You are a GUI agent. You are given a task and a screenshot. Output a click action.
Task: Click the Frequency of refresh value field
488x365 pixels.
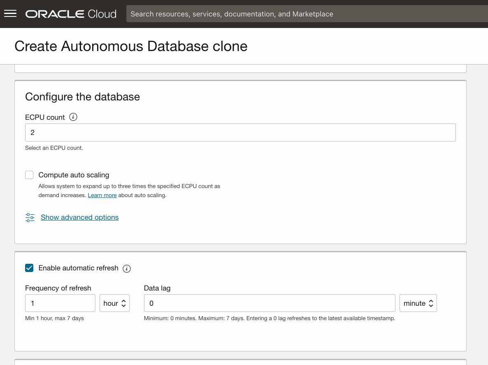click(60, 303)
